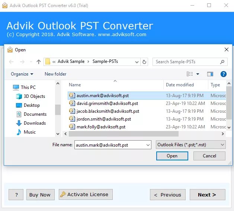Click Advik Sample in breadcrumb path
This screenshot has height=211, width=234.
tap(71, 61)
